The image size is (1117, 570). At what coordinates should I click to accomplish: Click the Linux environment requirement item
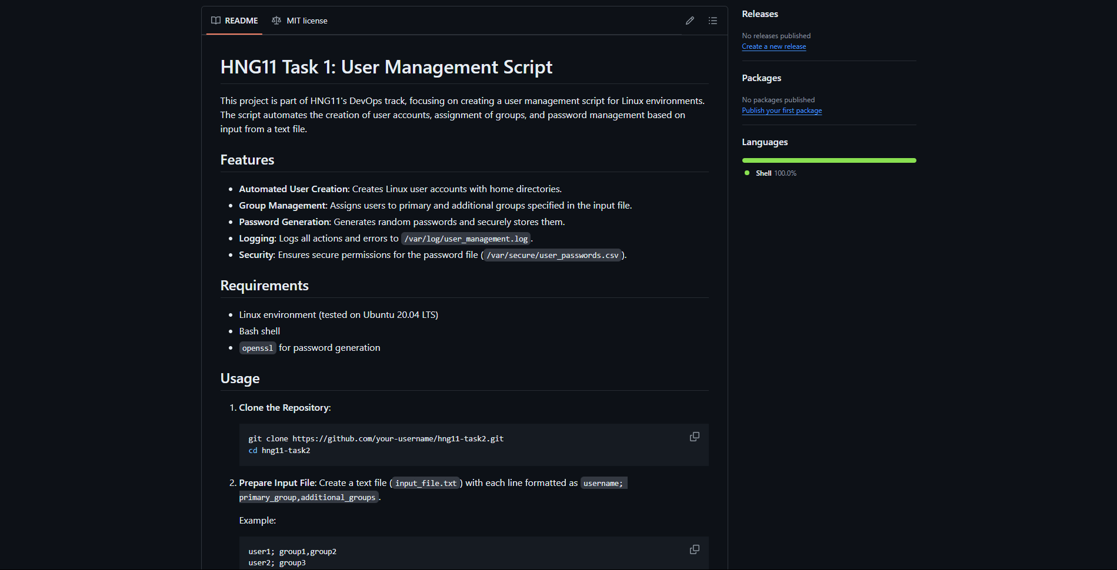338,315
